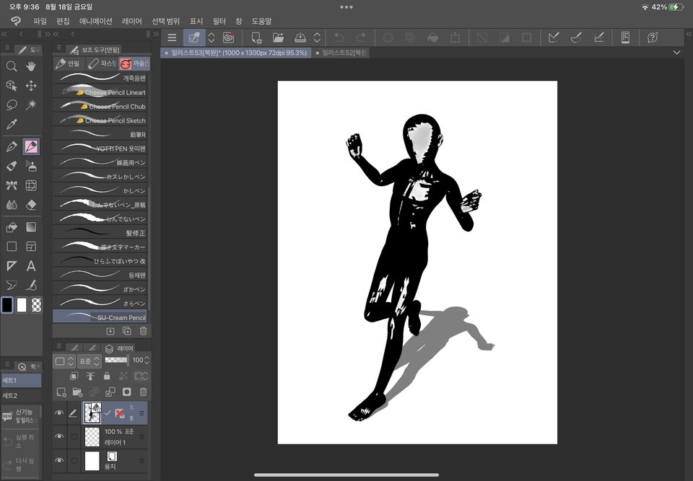Select the Frame border tool

pyautogui.click(x=31, y=247)
